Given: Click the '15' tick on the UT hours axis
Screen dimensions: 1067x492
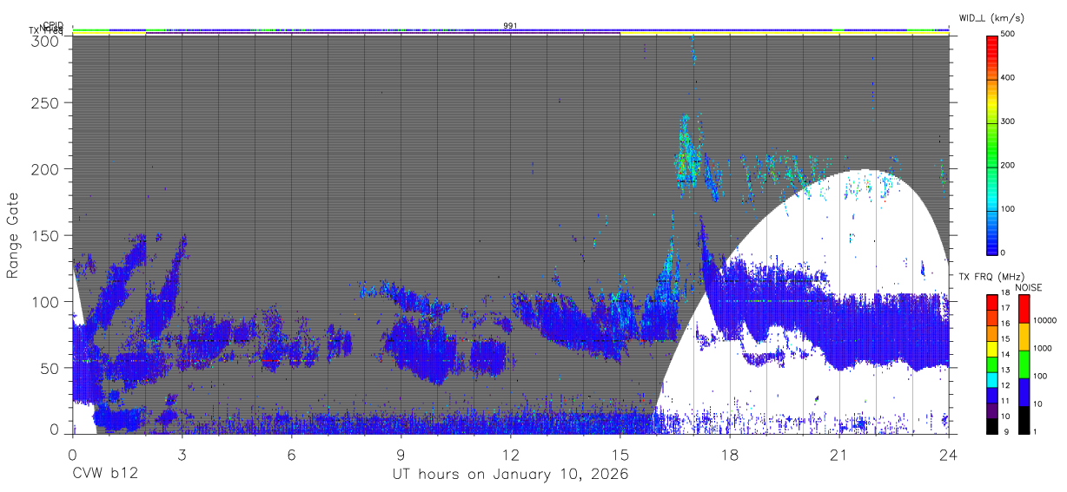Looking at the screenshot, I should [x=620, y=454].
